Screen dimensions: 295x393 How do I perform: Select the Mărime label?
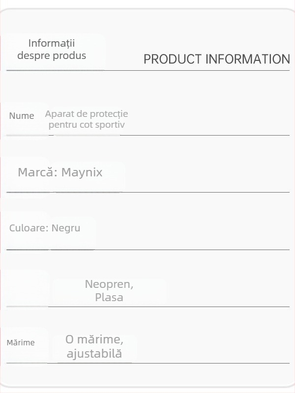click(21, 342)
